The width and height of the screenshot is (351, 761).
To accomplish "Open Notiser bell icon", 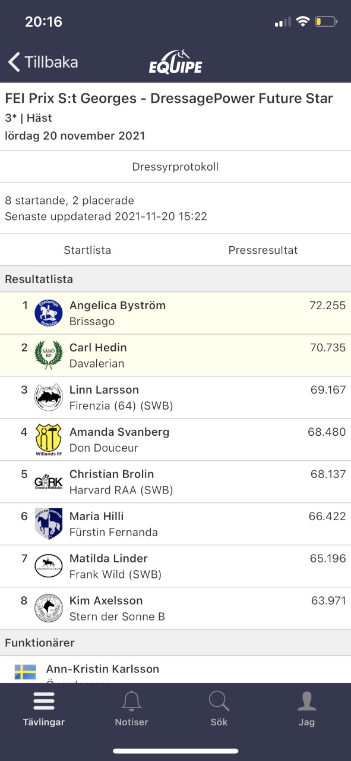I will coord(131,702).
